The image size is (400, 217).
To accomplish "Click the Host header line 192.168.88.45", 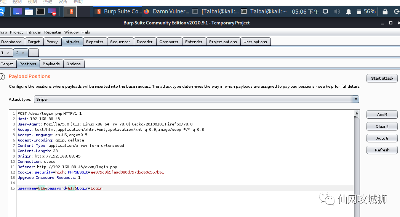I will tap(39, 119).
